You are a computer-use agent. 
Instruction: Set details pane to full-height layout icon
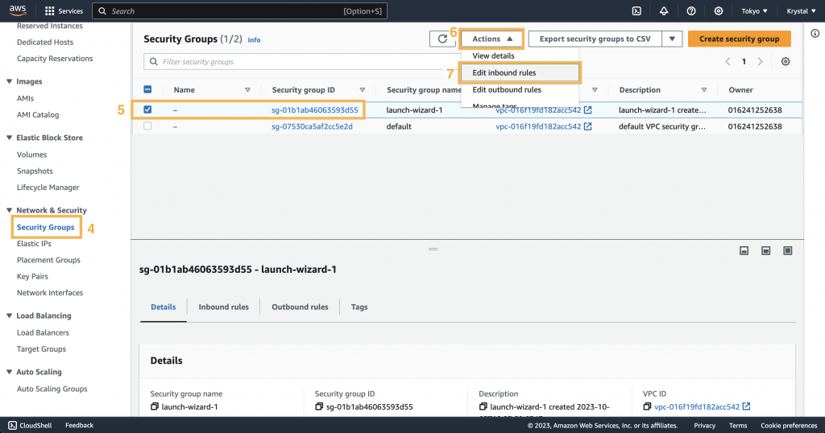pyautogui.click(x=788, y=250)
